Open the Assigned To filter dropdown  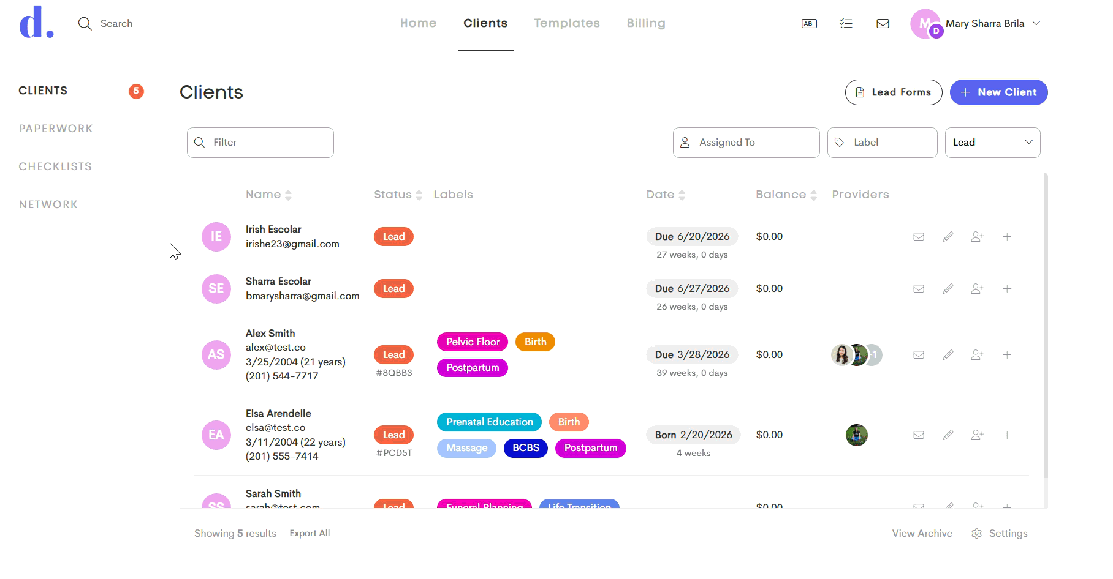click(x=746, y=143)
